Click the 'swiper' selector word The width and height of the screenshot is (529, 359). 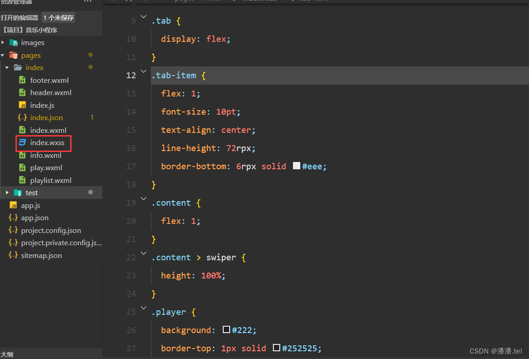pyautogui.click(x=221, y=257)
